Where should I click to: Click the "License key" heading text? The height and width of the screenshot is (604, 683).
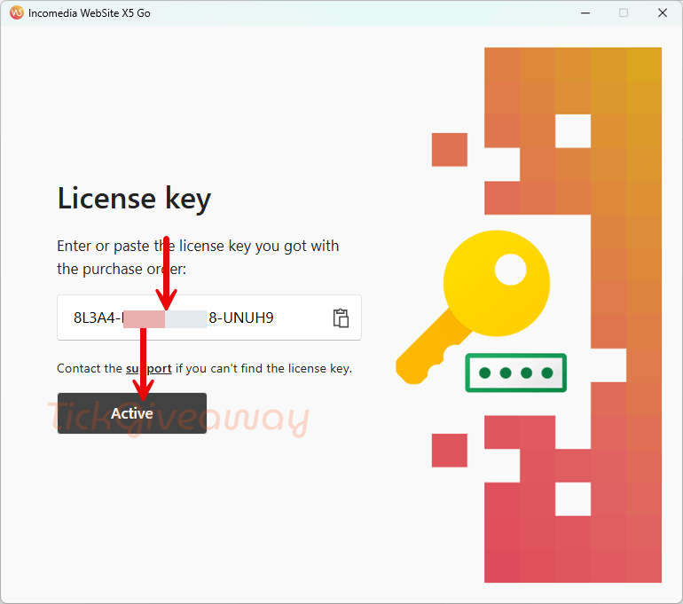tap(134, 199)
